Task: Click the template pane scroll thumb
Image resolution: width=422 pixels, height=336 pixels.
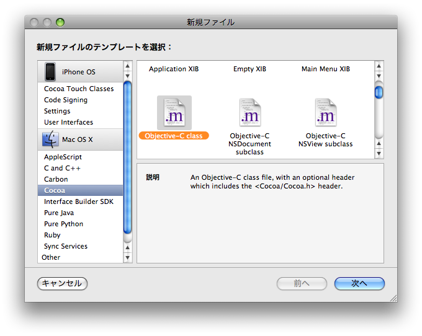Action: point(379,92)
